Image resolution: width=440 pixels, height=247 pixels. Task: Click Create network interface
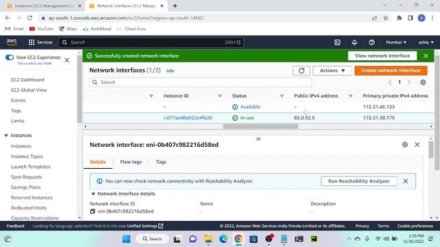coord(390,71)
